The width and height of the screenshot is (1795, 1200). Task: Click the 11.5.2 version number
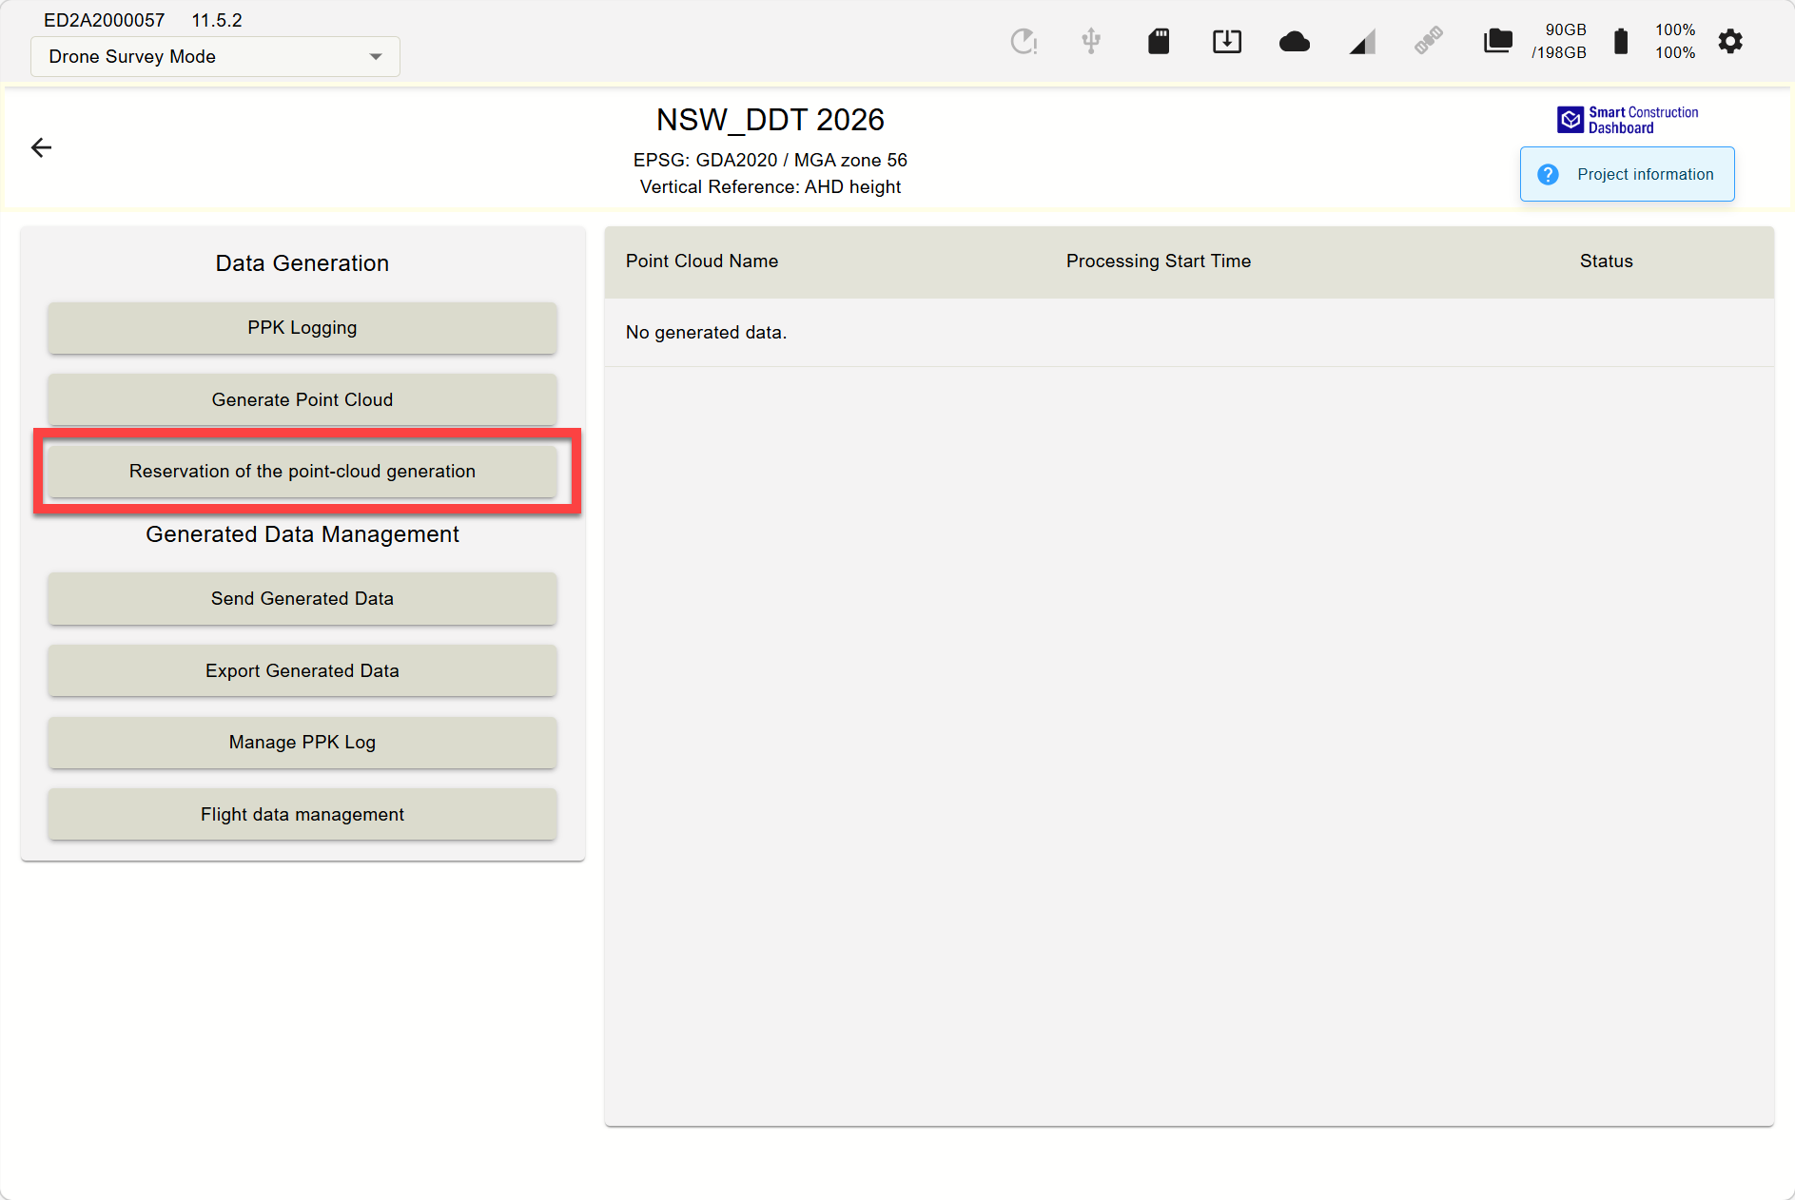(x=217, y=20)
